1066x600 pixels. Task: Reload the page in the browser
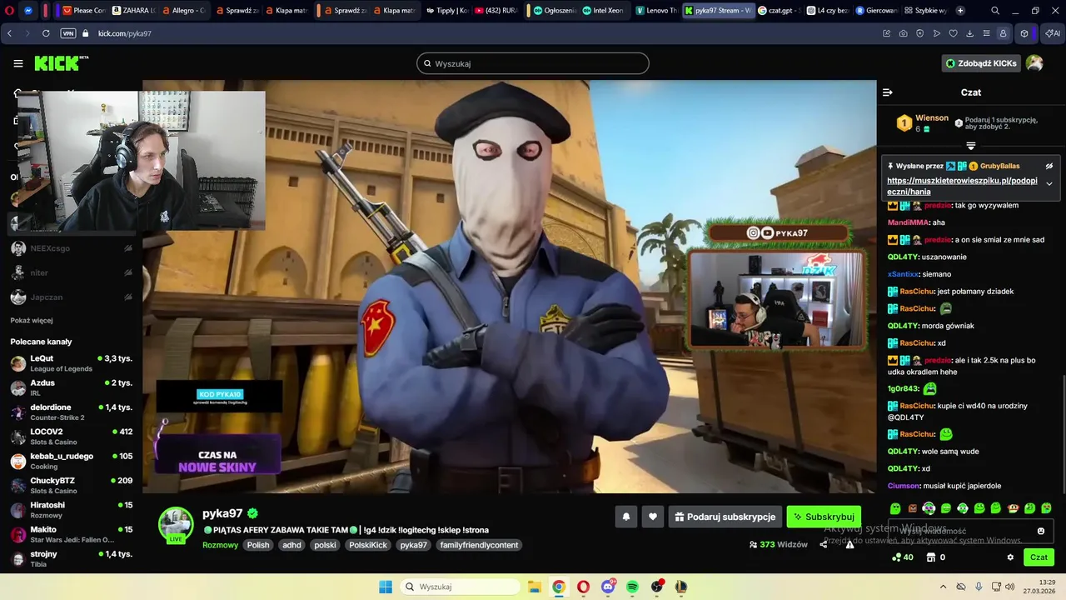coord(46,33)
